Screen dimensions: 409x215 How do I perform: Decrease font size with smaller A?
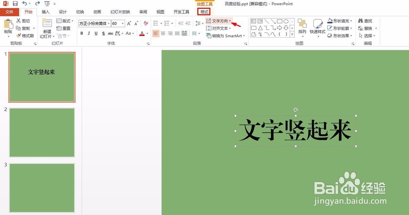tap(136, 23)
